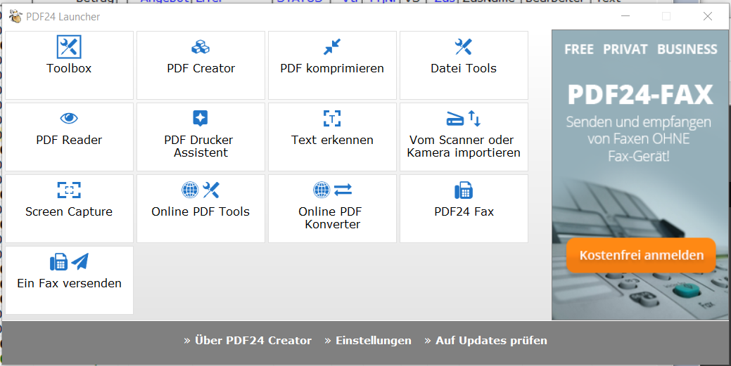Close the PDF24 Launcher window
Viewport: 731px width, 366px height.
(x=708, y=16)
